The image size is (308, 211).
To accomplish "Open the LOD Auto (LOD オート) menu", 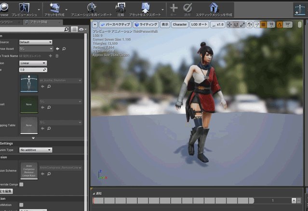I will (199, 25).
